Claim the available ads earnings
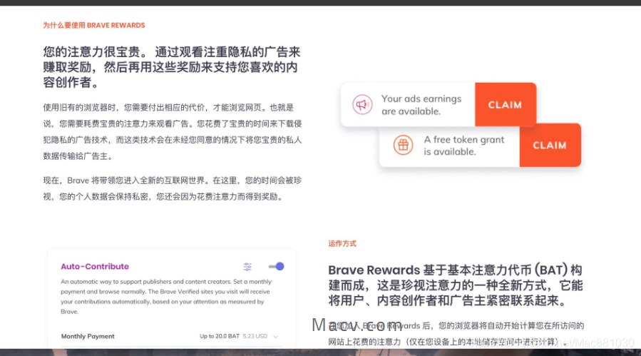Screen dimensions: 641x356 tap(506, 105)
